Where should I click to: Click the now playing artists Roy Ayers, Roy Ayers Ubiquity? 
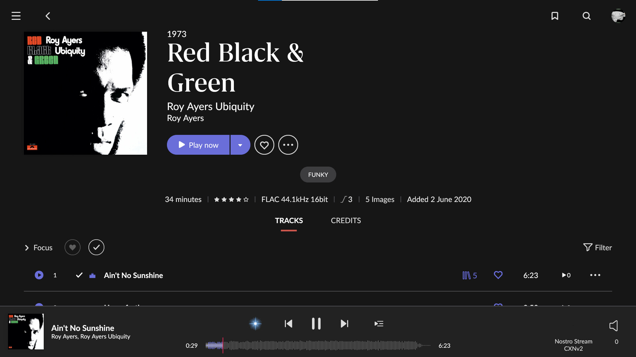coord(91,337)
